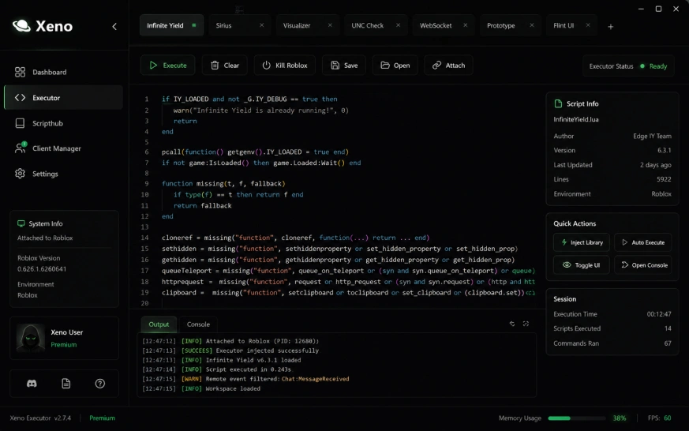Click the System Info monitor icon

(21, 223)
